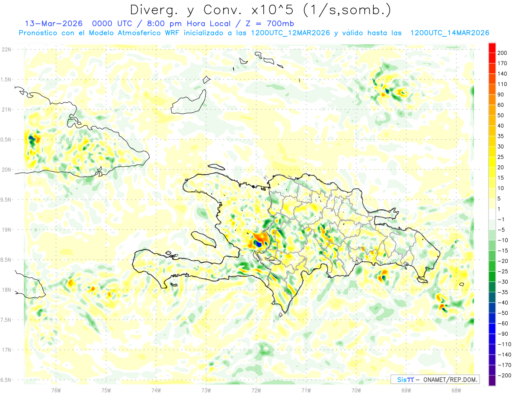This screenshot has height=396, width=512.
Task: Click the white colorbar segment between 1 and -1
Action: pyautogui.click(x=492, y=214)
